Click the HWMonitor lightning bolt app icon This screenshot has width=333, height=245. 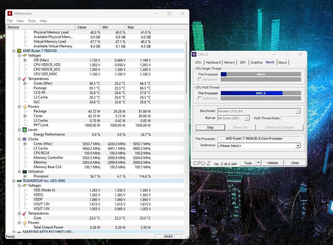[x=10, y=13]
